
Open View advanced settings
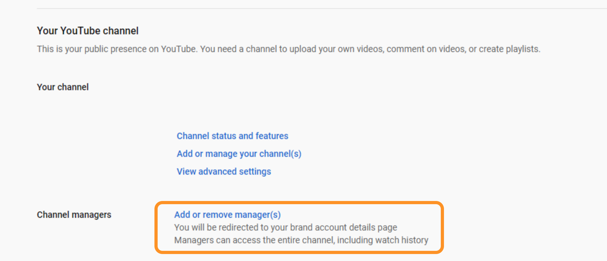[x=224, y=171]
